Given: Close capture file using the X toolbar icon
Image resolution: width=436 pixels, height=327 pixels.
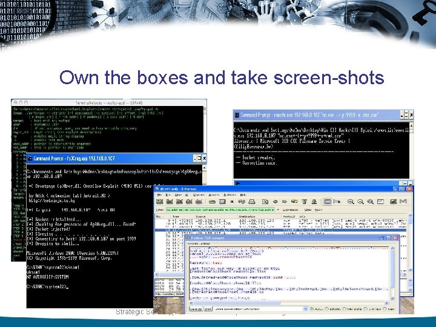Looking at the screenshot, I should click(232, 202).
